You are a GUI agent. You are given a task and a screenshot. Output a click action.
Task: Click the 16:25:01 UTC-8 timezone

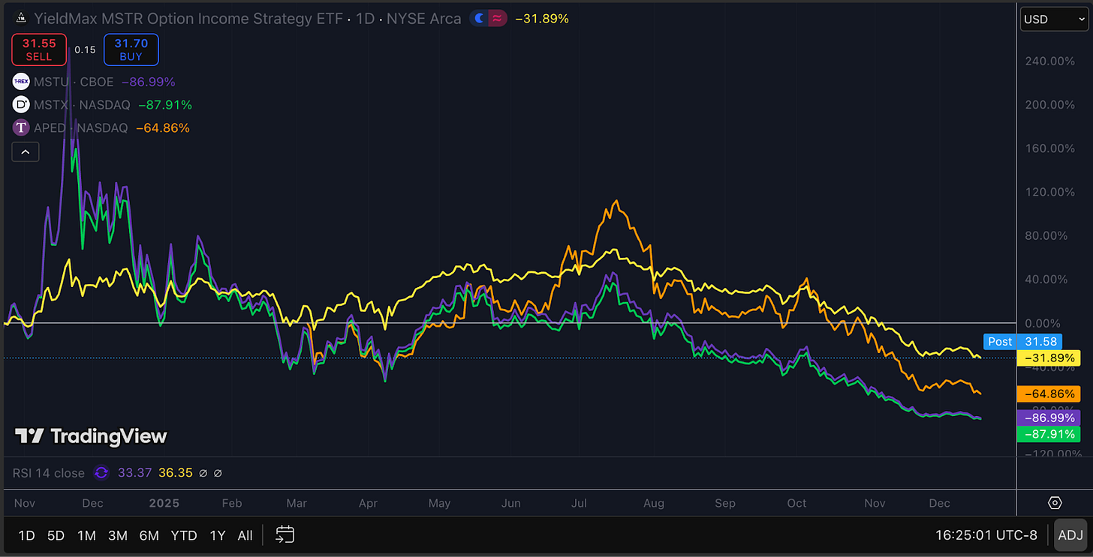[986, 535]
